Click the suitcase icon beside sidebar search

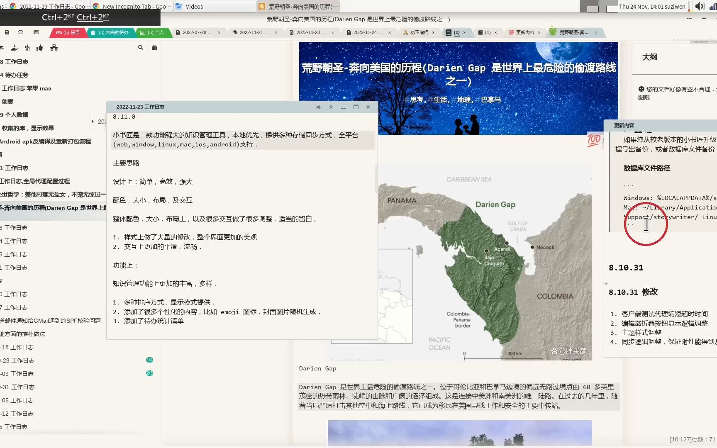click(x=154, y=48)
